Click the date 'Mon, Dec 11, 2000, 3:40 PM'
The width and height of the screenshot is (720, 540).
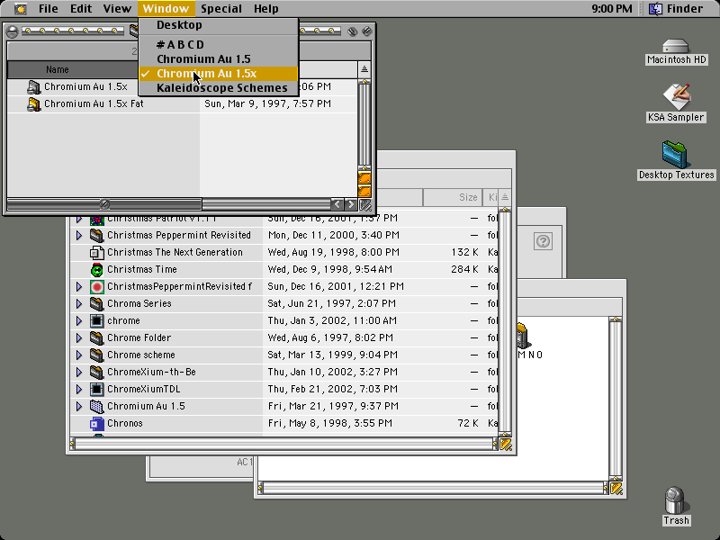[333, 236]
